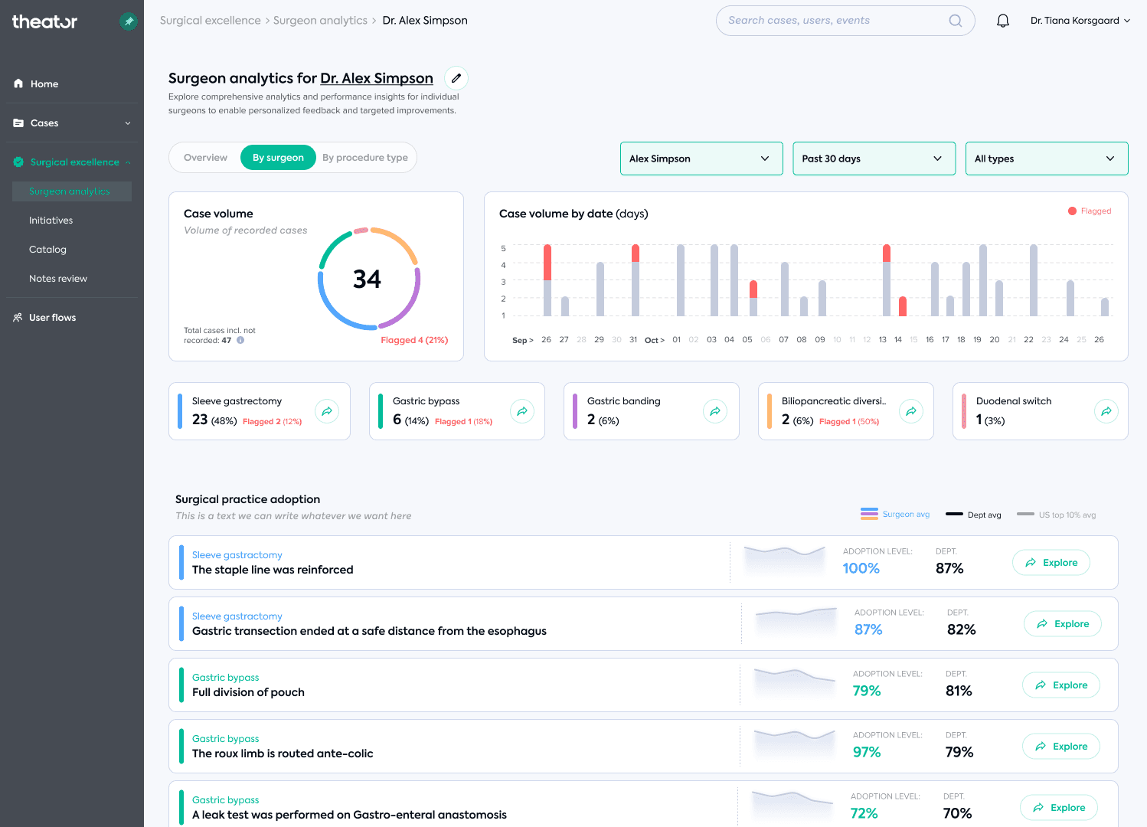Open Catalog sidebar item

[47, 250]
